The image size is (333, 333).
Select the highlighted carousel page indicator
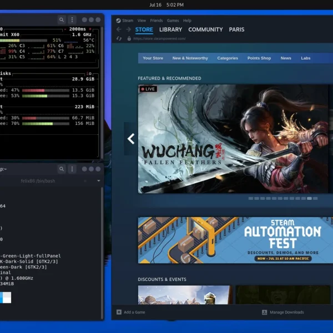tap(309, 198)
